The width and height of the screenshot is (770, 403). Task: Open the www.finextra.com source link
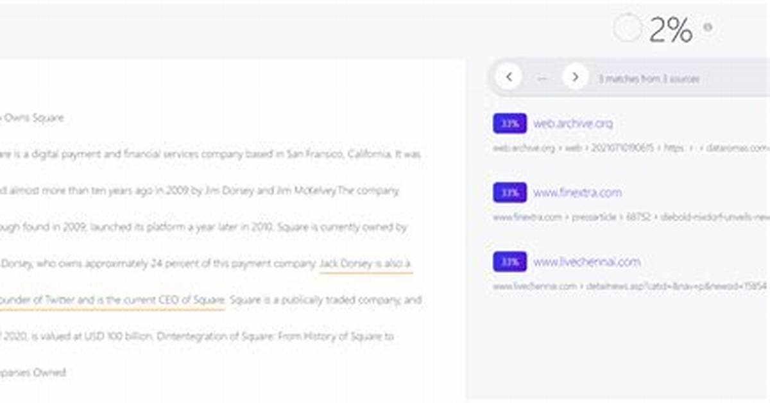pyautogui.click(x=577, y=193)
